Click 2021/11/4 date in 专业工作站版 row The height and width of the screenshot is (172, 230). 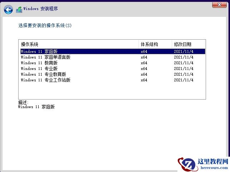coord(183,80)
